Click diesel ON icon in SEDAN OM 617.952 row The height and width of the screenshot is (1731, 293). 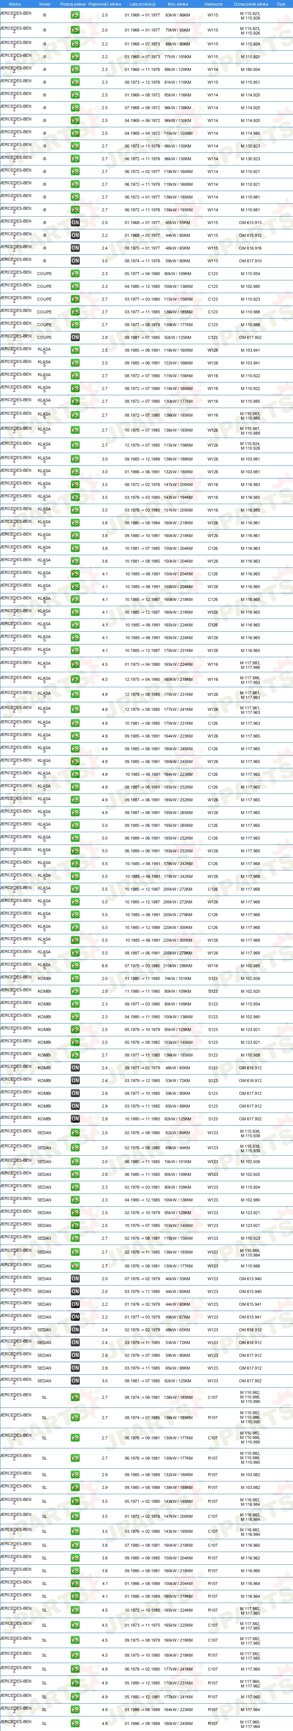(x=75, y=1382)
